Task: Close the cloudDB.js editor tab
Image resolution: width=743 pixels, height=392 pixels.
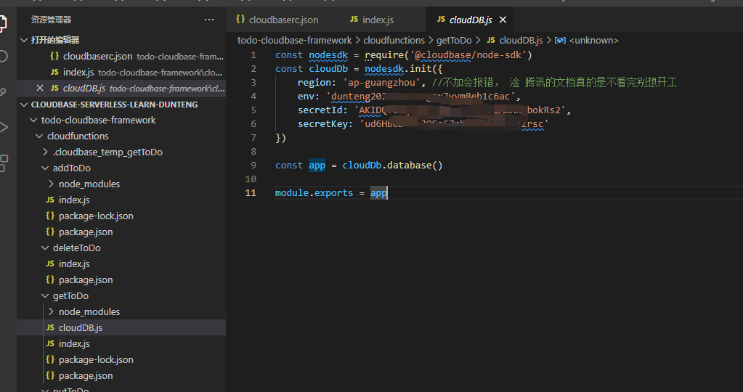Action: 503,20
